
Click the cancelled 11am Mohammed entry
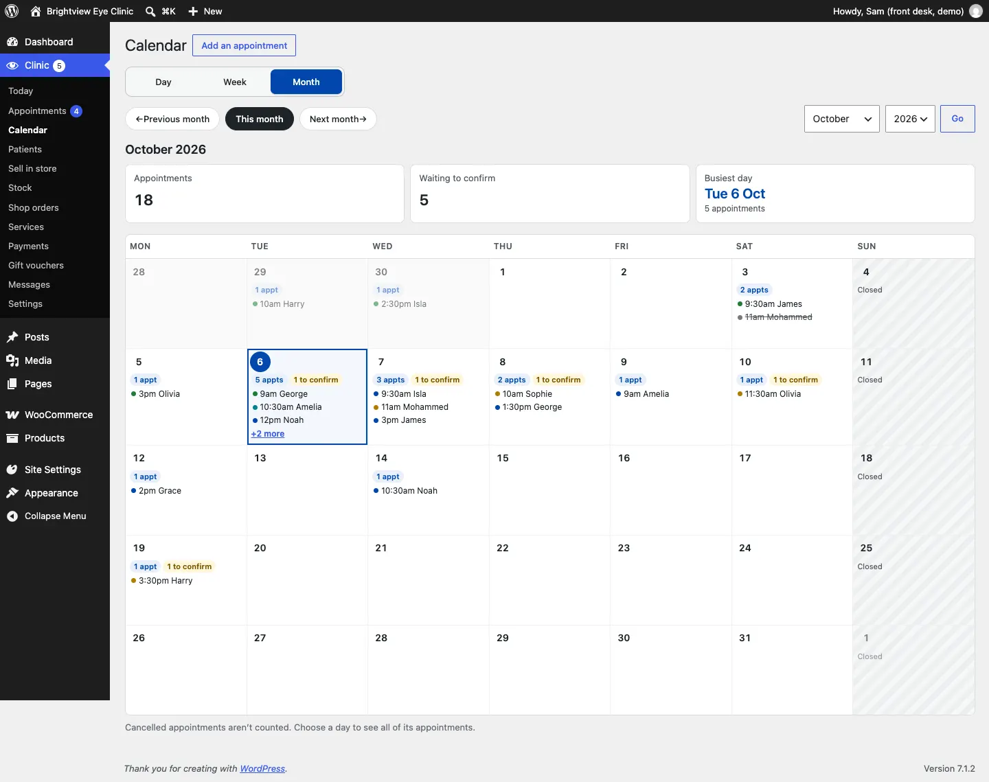775,317
